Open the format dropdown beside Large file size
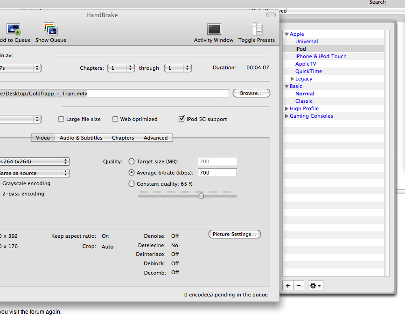Viewport: 405px width, 316px height. pos(21,119)
